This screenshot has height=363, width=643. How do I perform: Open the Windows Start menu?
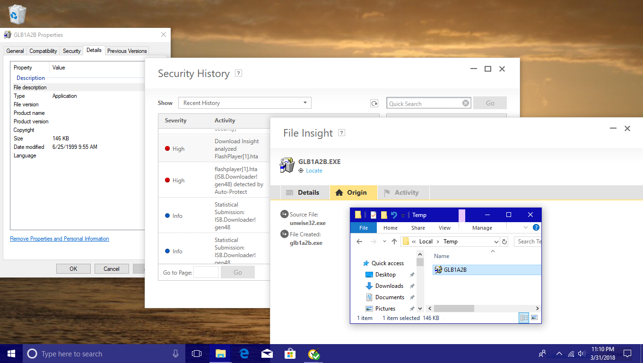pyautogui.click(x=11, y=354)
